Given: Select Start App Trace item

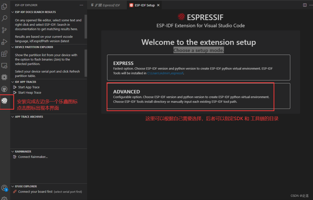Looking at the screenshot, I should pyautogui.click(x=49, y=87).
